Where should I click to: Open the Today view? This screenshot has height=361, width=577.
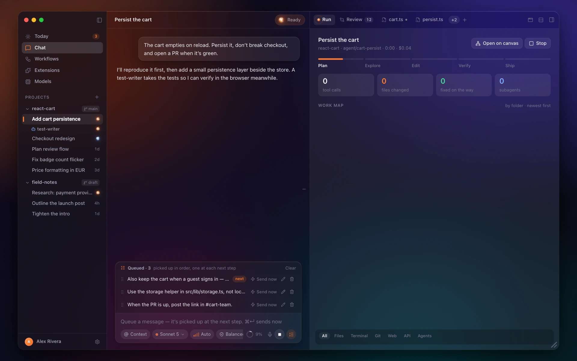point(62,36)
